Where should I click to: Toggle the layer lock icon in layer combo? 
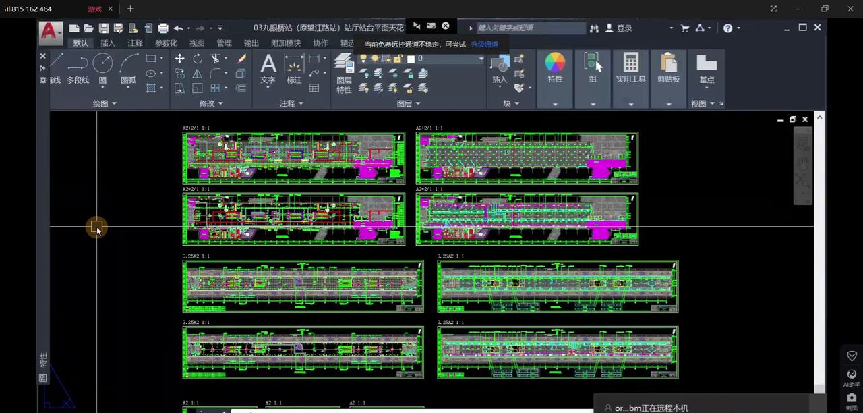(398, 59)
